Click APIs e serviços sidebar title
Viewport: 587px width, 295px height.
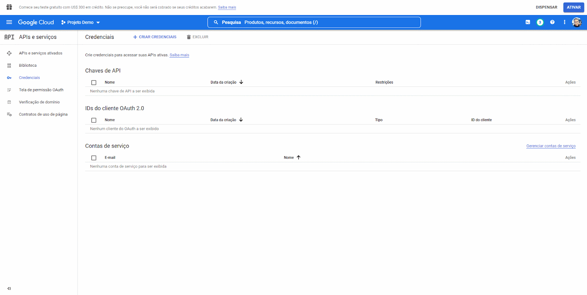(x=38, y=37)
